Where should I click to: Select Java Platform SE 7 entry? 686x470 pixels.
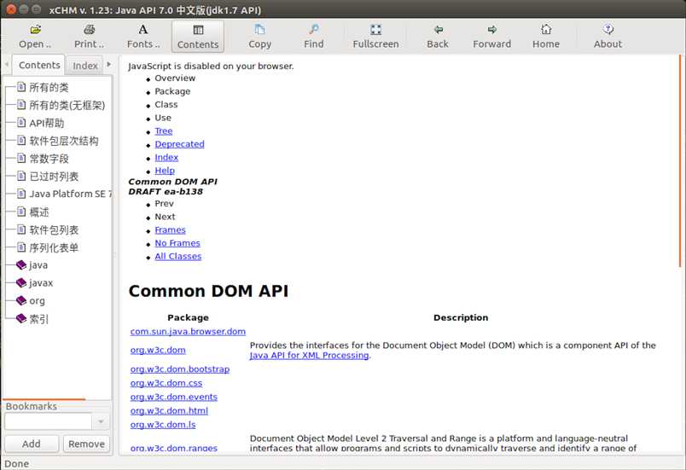70,194
